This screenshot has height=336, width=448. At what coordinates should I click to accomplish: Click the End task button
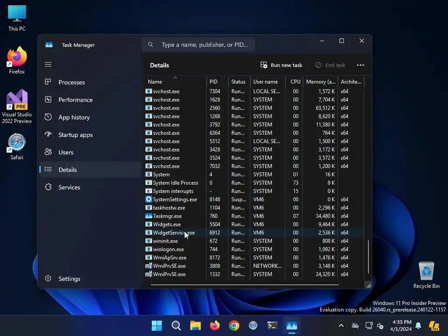[330, 65]
